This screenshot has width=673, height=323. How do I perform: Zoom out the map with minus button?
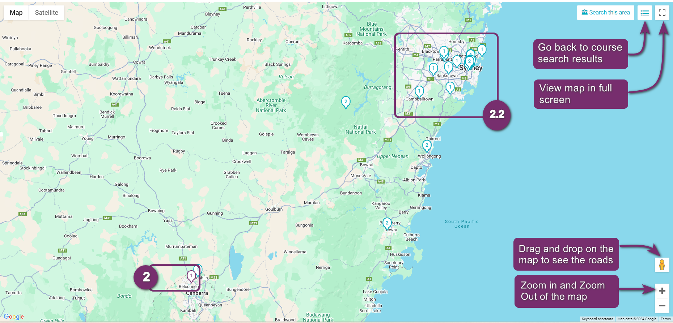point(662,306)
